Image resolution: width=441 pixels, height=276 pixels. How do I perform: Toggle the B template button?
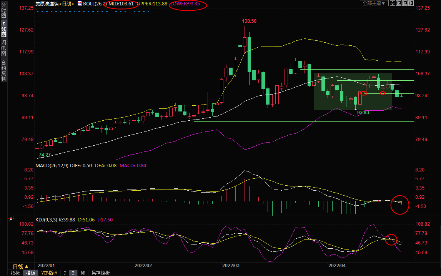[x=73, y=273]
